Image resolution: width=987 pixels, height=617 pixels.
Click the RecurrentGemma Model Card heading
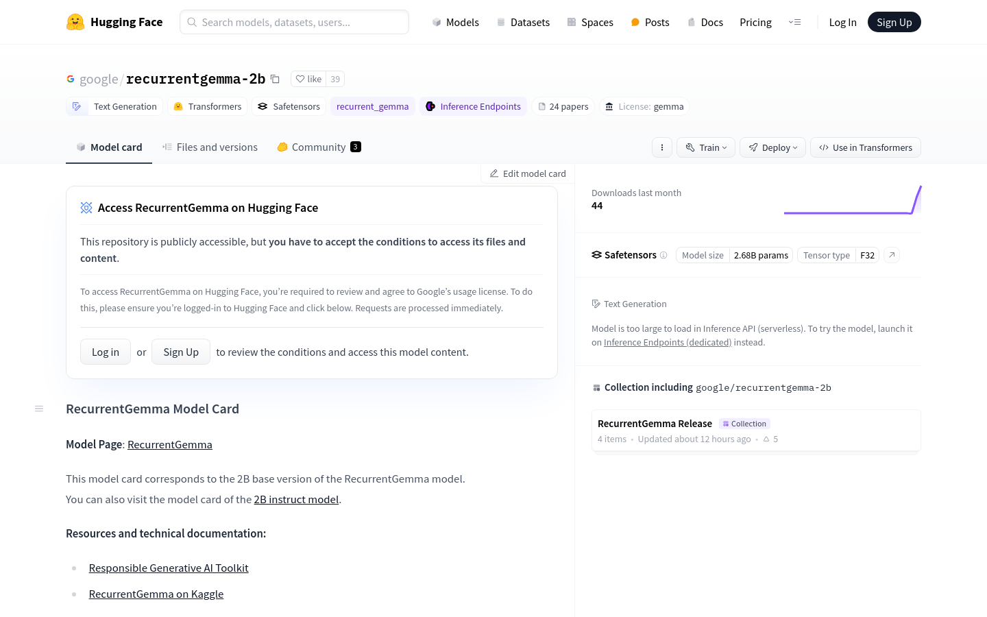tap(152, 409)
